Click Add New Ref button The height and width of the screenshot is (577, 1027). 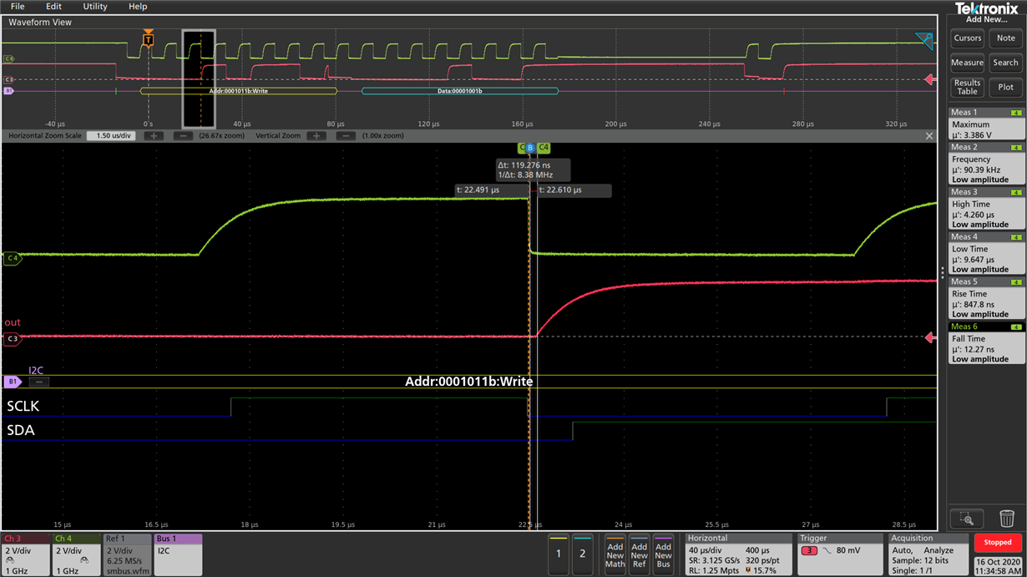tap(640, 554)
